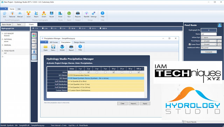
Task: Save the precipitation file
Action: coord(53,48)
